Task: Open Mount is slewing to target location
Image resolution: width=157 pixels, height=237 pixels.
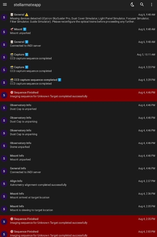Action: click(x=78, y=209)
